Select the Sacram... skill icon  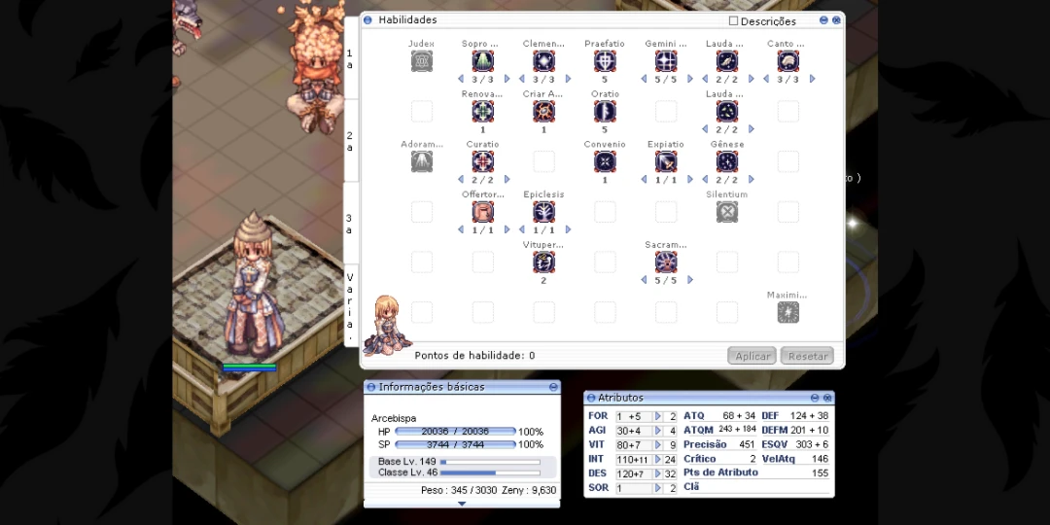[x=666, y=262]
